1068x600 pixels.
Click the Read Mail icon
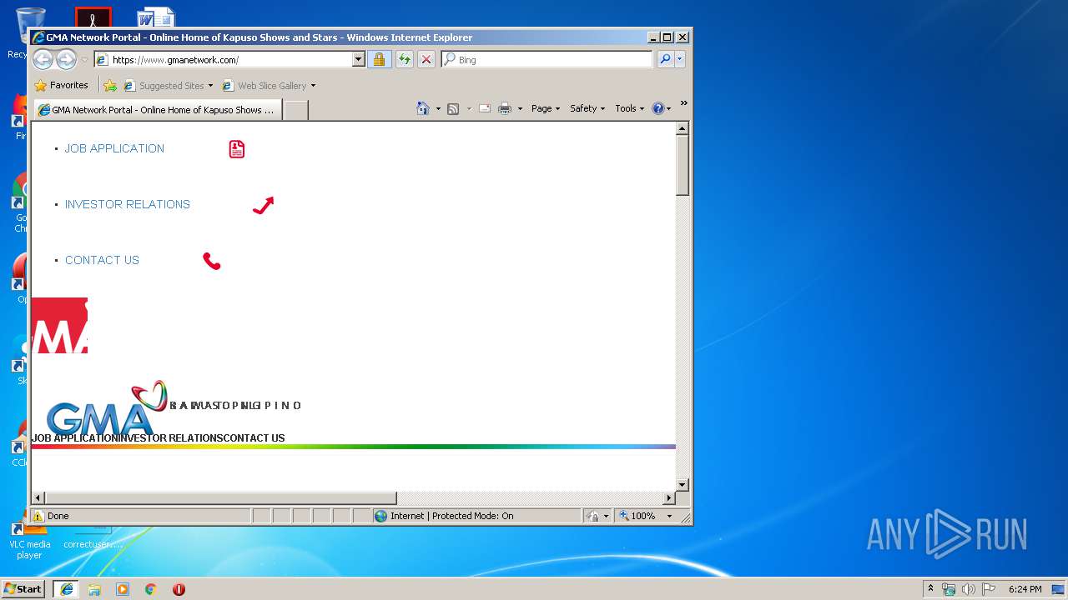tap(484, 108)
